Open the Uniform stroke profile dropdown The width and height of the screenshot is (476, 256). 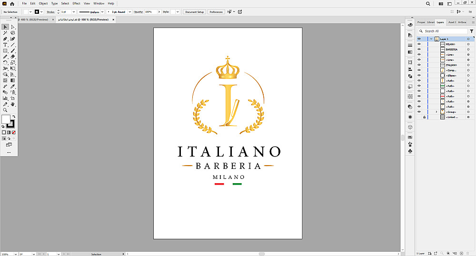(102, 12)
